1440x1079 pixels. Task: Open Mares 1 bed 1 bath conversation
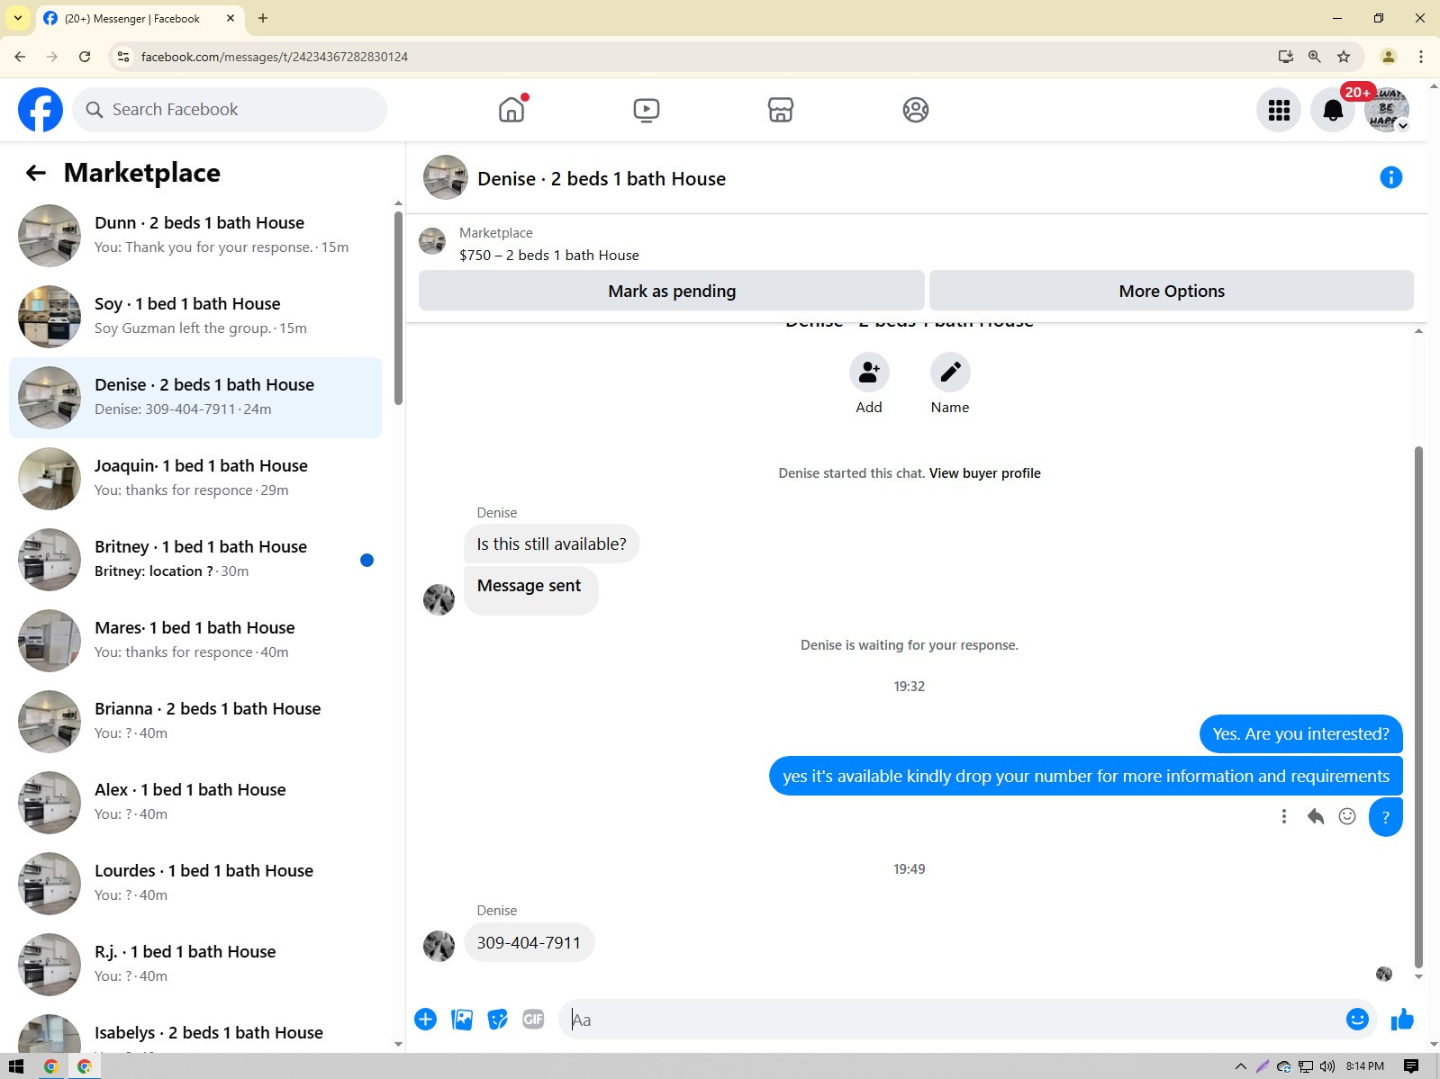[195, 641]
